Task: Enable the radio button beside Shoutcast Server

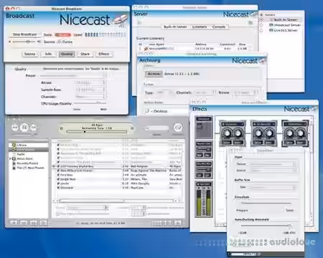Action: [x=261, y=25]
